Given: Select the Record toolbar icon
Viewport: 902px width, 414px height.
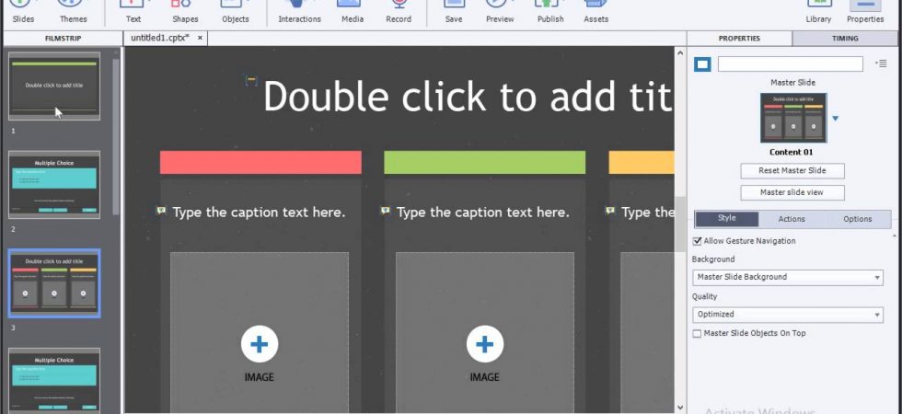Looking at the screenshot, I should pos(398,11).
